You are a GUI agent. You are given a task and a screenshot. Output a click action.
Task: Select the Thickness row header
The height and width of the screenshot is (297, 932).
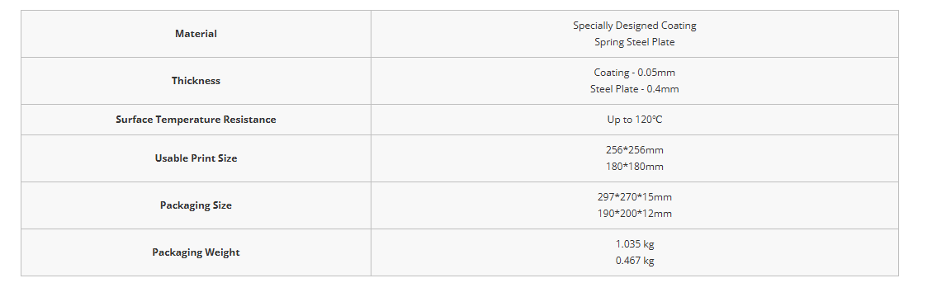click(x=196, y=81)
